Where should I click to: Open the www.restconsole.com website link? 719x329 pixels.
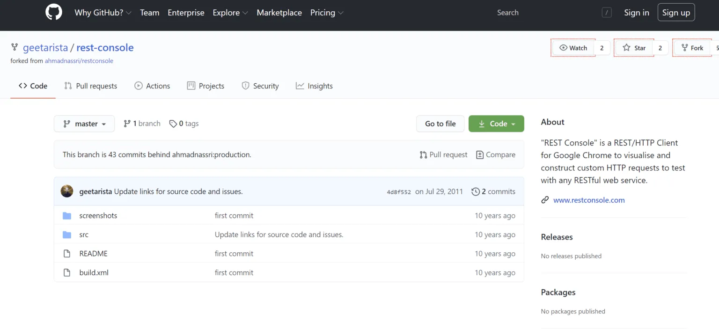point(589,200)
